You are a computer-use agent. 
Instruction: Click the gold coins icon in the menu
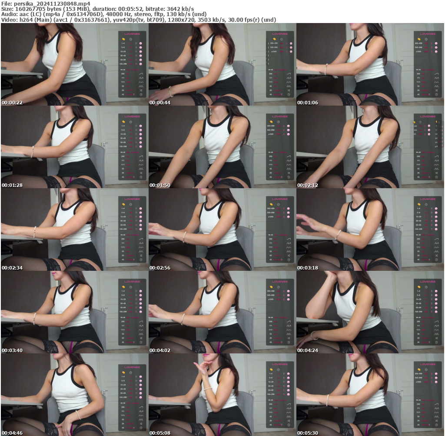click(123, 39)
